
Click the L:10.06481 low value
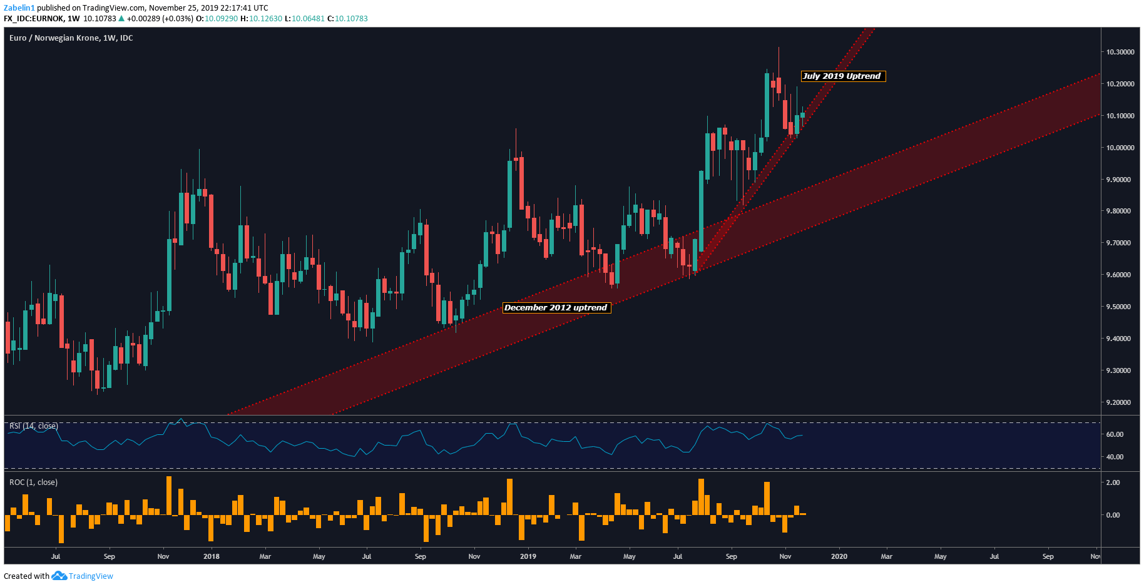click(305, 19)
